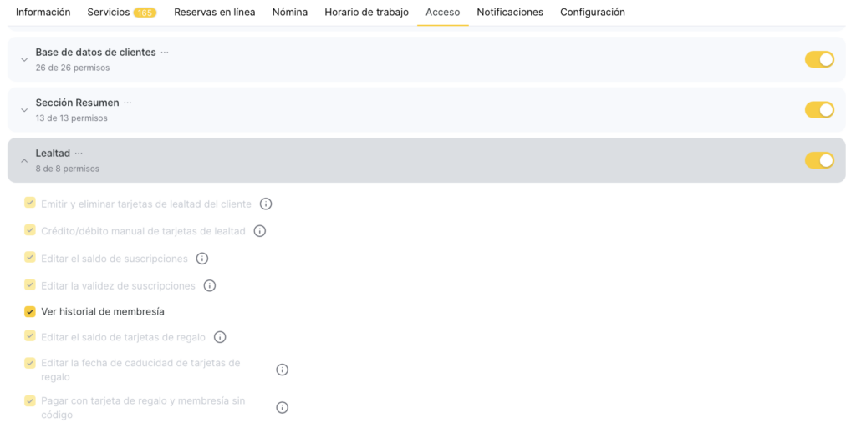Switch to the Nómina tab
856x428 pixels.
pos(289,13)
